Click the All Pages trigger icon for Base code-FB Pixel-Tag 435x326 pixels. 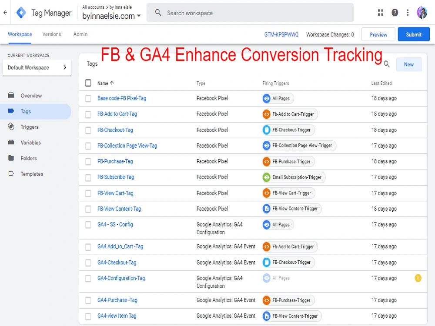[266, 98]
